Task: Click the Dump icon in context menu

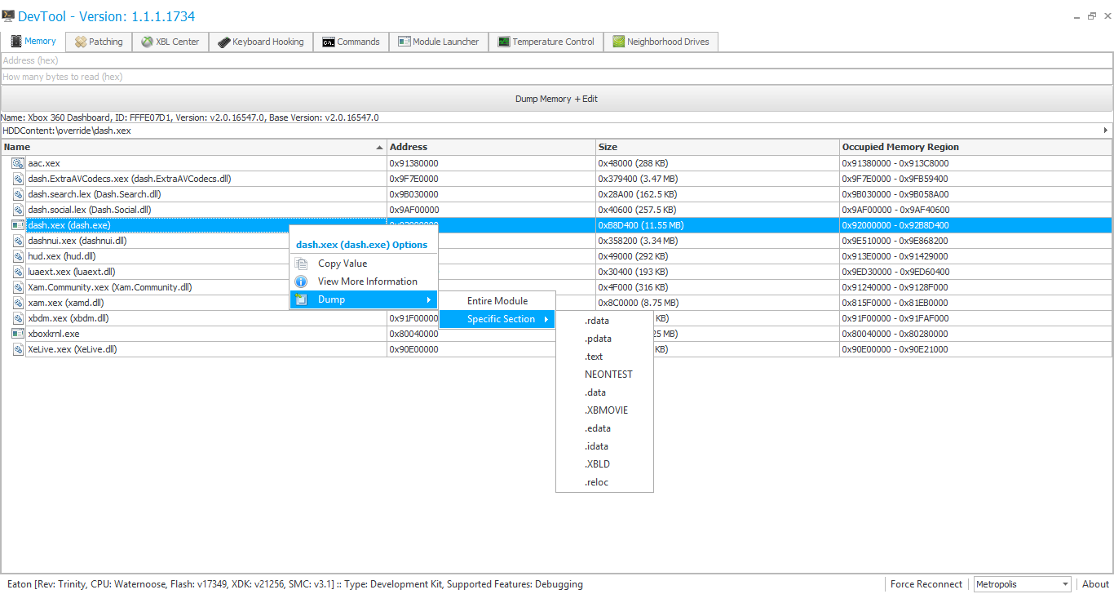Action: pos(301,299)
